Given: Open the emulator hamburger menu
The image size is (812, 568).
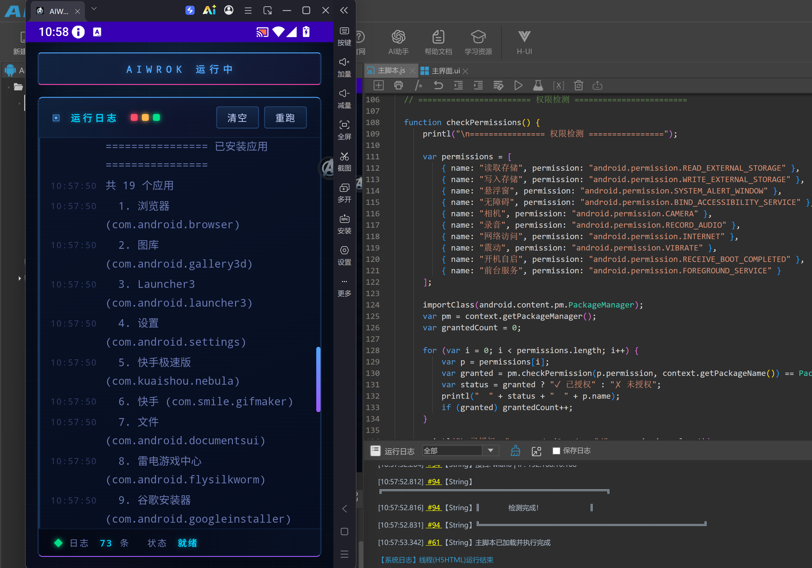Looking at the screenshot, I should click(x=248, y=11).
